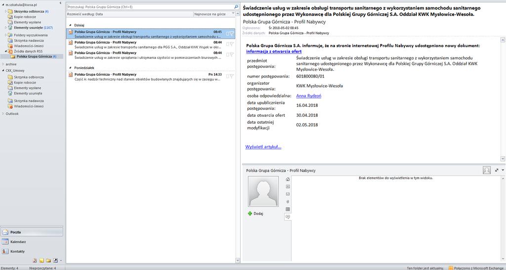Screen dimensions: 506x270
Task: Collapse the Dzisiaj message group
Action: (x=70, y=25)
